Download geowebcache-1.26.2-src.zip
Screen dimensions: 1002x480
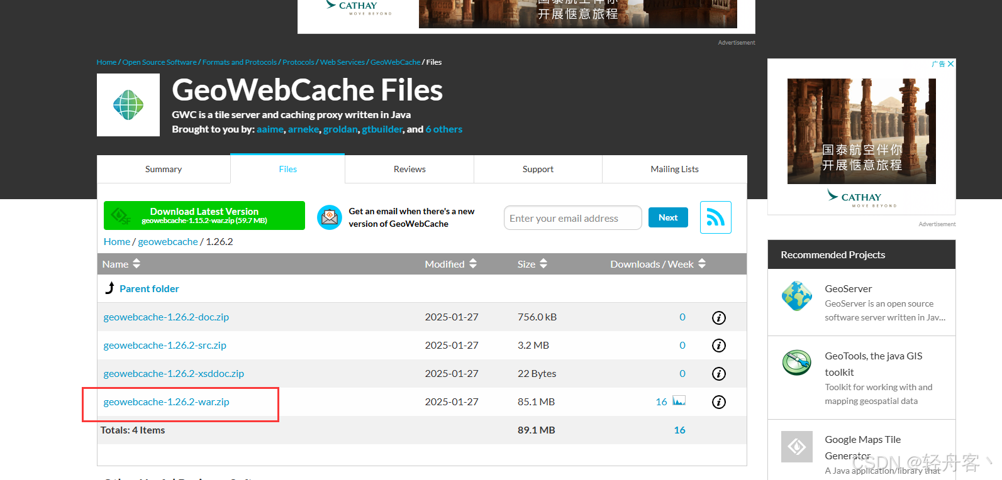pyautogui.click(x=165, y=346)
